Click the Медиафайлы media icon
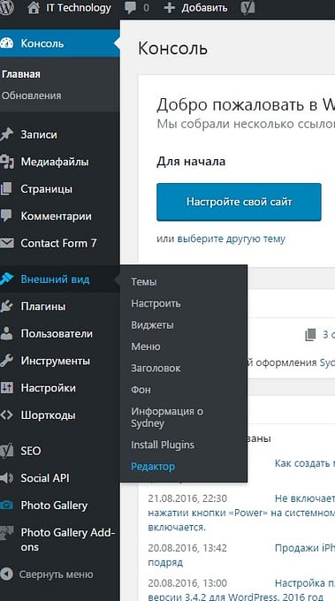The width and height of the screenshot is (335, 601). pyautogui.click(x=6, y=162)
